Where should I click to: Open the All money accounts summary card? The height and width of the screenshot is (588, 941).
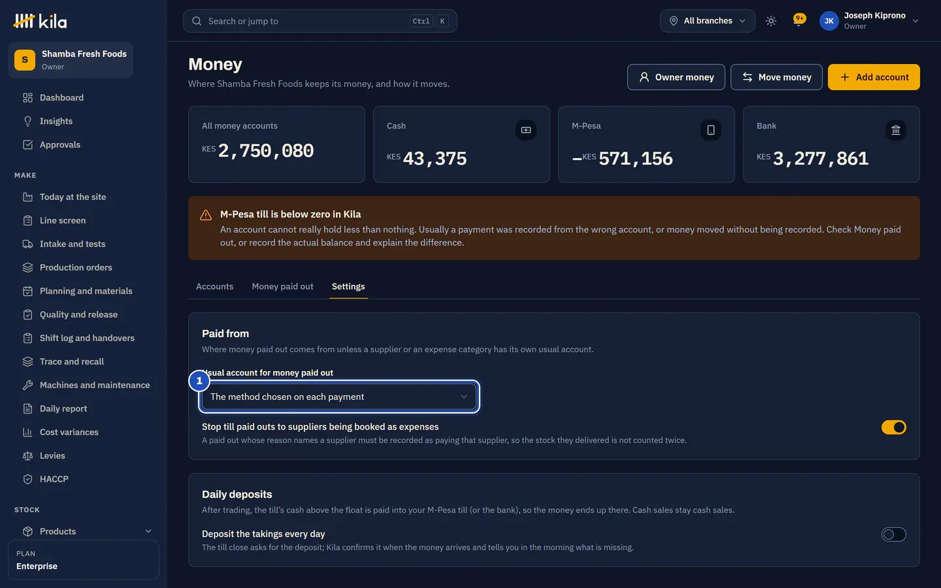[x=276, y=144]
